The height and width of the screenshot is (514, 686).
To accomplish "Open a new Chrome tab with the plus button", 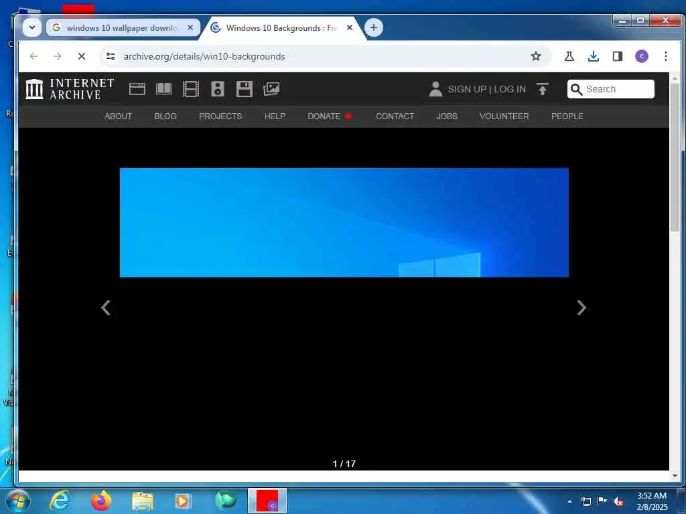I will click(x=373, y=27).
